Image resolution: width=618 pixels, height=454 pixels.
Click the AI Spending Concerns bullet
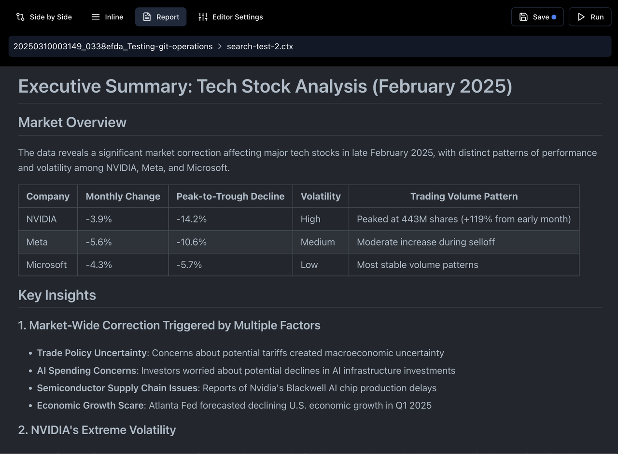(x=246, y=371)
